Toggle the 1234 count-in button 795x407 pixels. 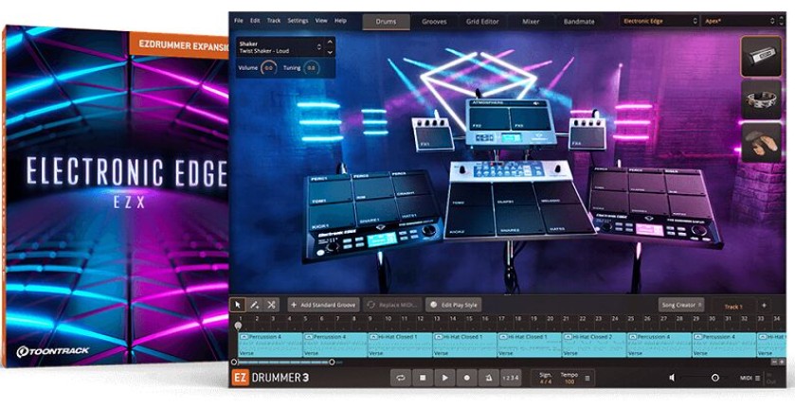(x=511, y=378)
